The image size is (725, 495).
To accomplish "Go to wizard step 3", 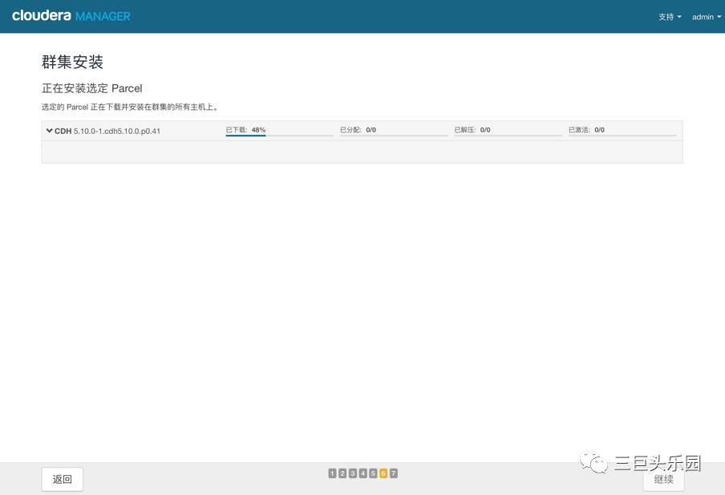I will 352,473.
